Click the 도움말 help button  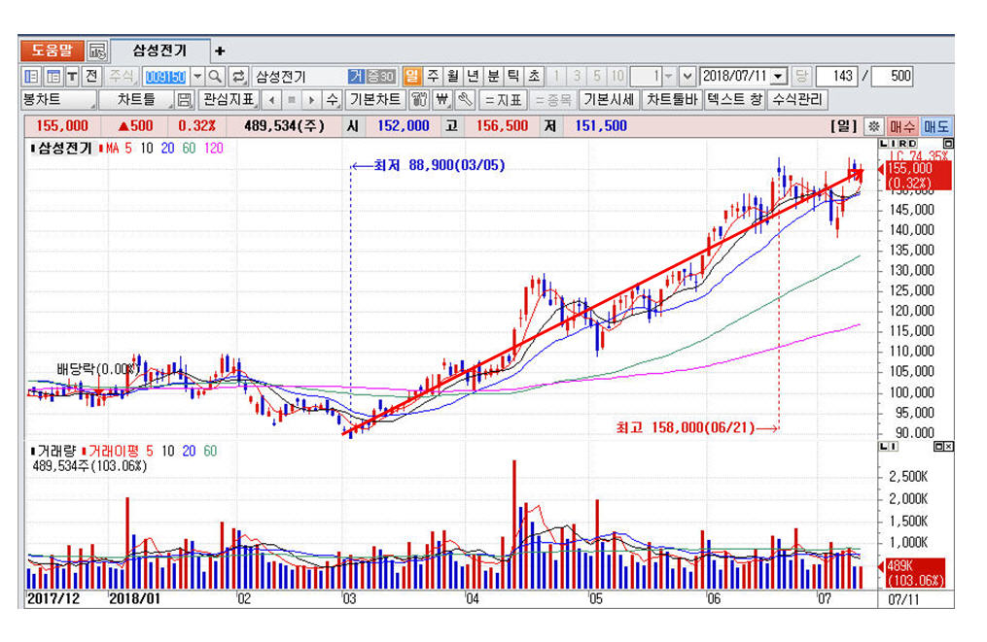[52, 51]
